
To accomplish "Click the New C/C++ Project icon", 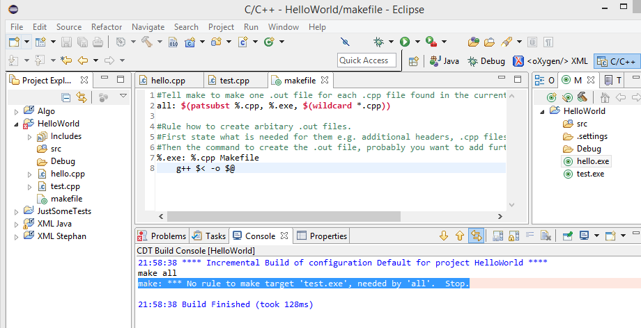I will (190, 42).
